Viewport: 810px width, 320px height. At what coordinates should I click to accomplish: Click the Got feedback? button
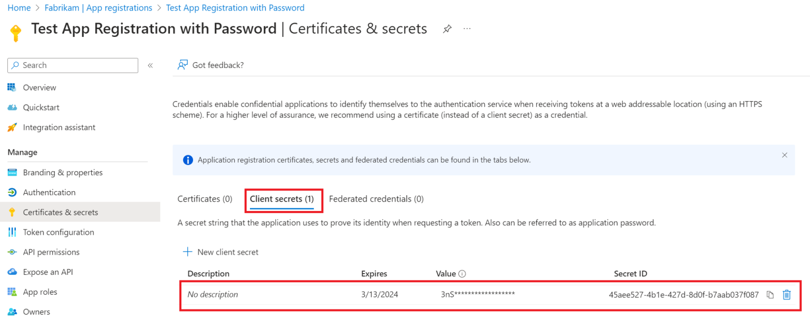tap(211, 65)
